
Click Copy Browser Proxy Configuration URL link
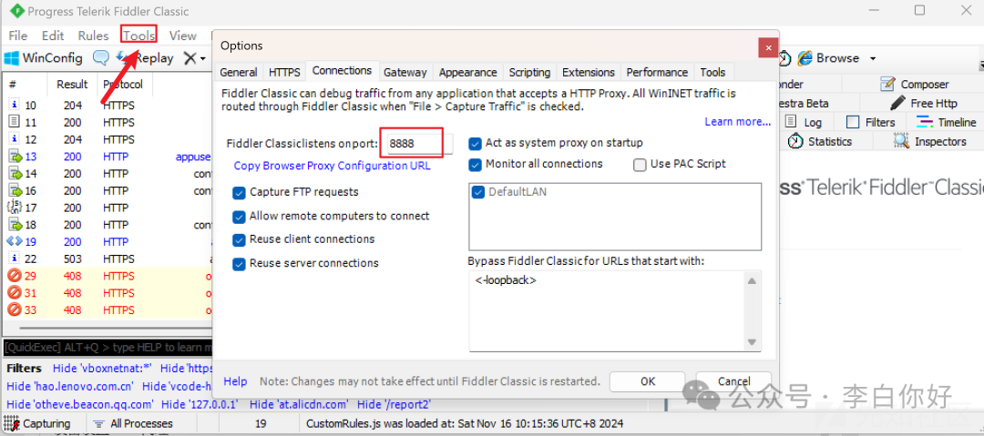(x=332, y=166)
